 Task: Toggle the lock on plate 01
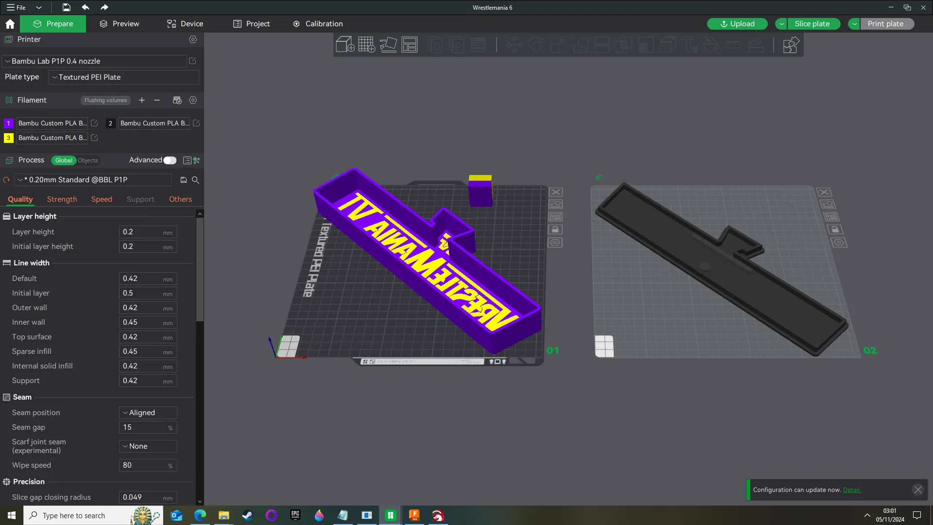click(556, 229)
